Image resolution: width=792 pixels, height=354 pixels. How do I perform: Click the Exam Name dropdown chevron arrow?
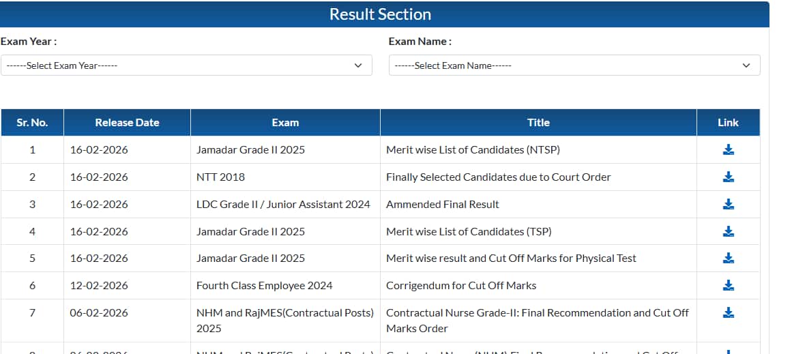click(746, 65)
